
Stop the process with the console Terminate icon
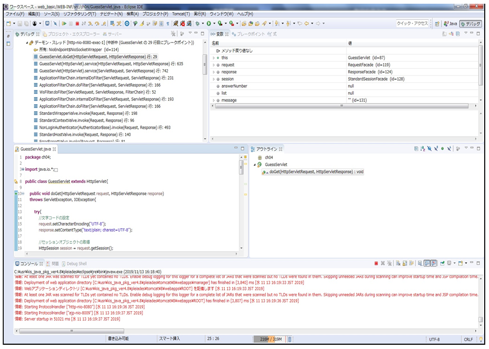[376, 263]
